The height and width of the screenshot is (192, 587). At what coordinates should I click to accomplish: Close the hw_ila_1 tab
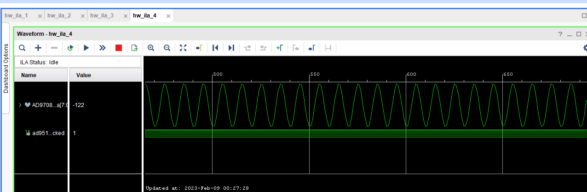40,16
